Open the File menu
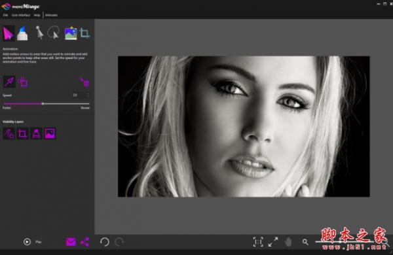Viewport: 393px width, 255px height. coord(5,15)
